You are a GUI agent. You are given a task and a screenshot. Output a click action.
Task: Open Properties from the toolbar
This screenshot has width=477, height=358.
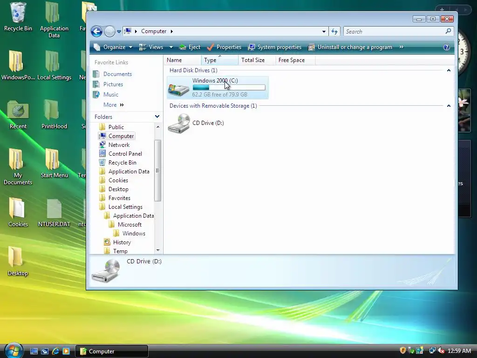coord(224,47)
